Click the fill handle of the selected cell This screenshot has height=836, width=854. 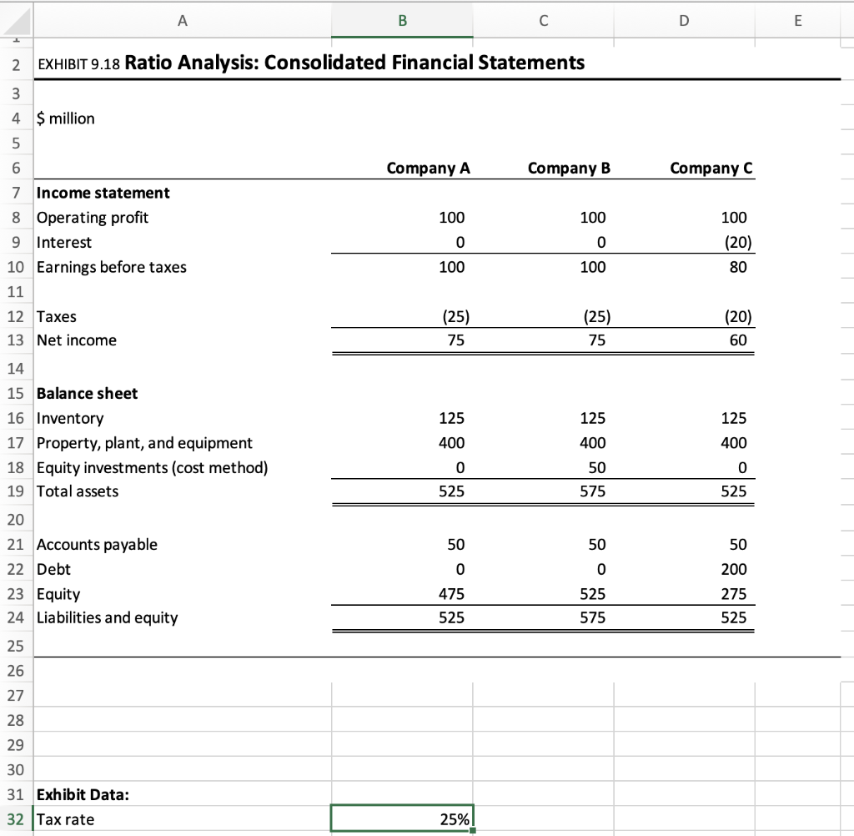click(x=473, y=830)
